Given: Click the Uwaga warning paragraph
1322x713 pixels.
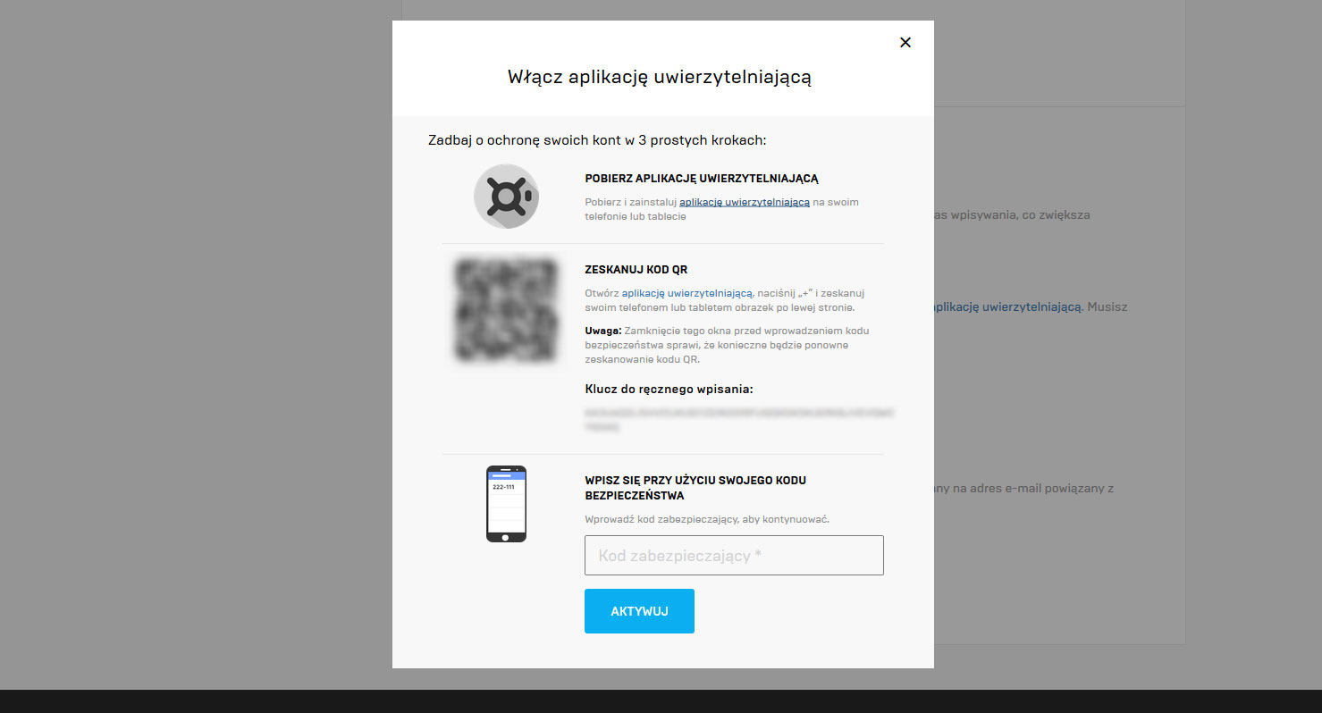Looking at the screenshot, I should pos(727,345).
